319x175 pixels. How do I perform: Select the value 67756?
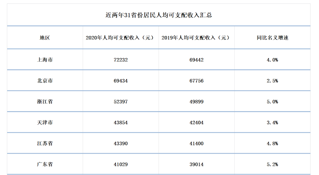click(197, 81)
